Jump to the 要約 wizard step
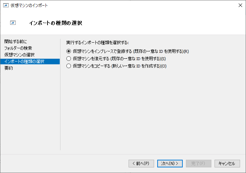Image resolution: width=246 pixels, height=173 pixels. pyautogui.click(x=9, y=68)
